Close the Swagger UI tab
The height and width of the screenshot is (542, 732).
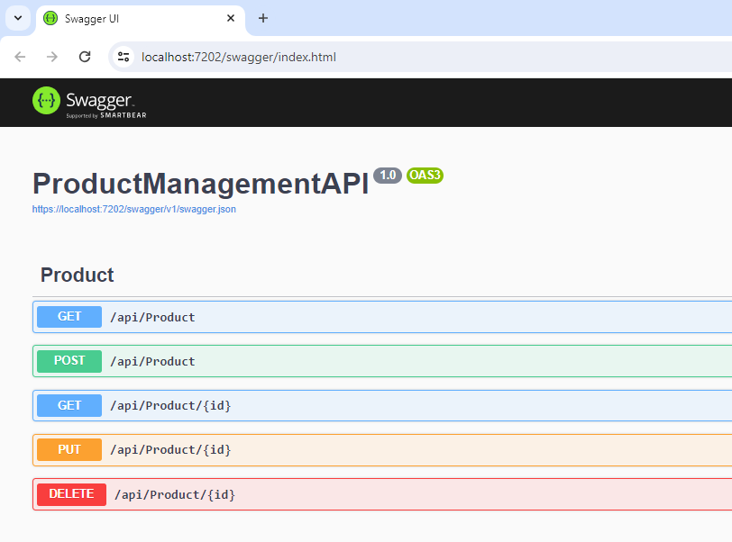point(231,18)
